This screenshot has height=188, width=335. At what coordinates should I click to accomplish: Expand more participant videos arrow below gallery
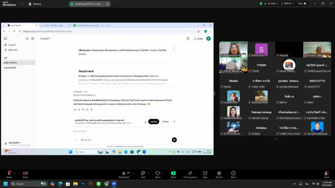(275, 139)
